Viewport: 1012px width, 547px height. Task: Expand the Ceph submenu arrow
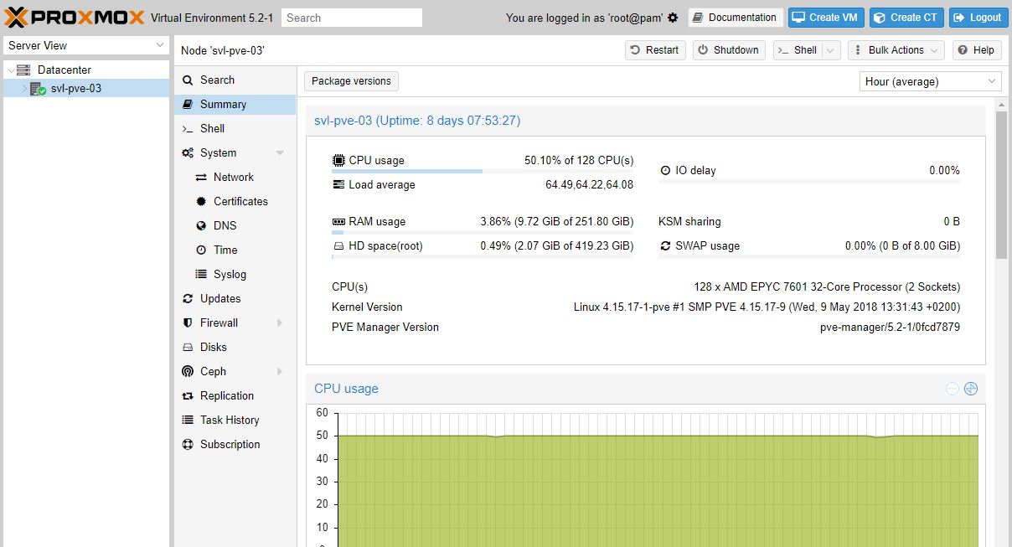[280, 372]
